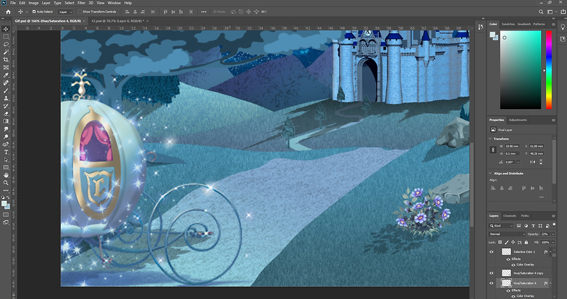Select the Eraser tool
The height and width of the screenshot is (299, 567).
coord(6,114)
